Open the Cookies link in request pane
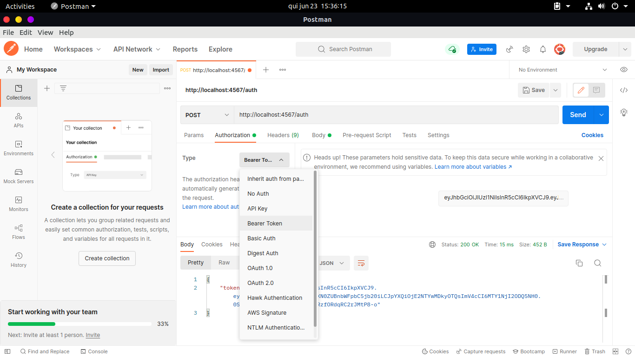 coord(592,135)
